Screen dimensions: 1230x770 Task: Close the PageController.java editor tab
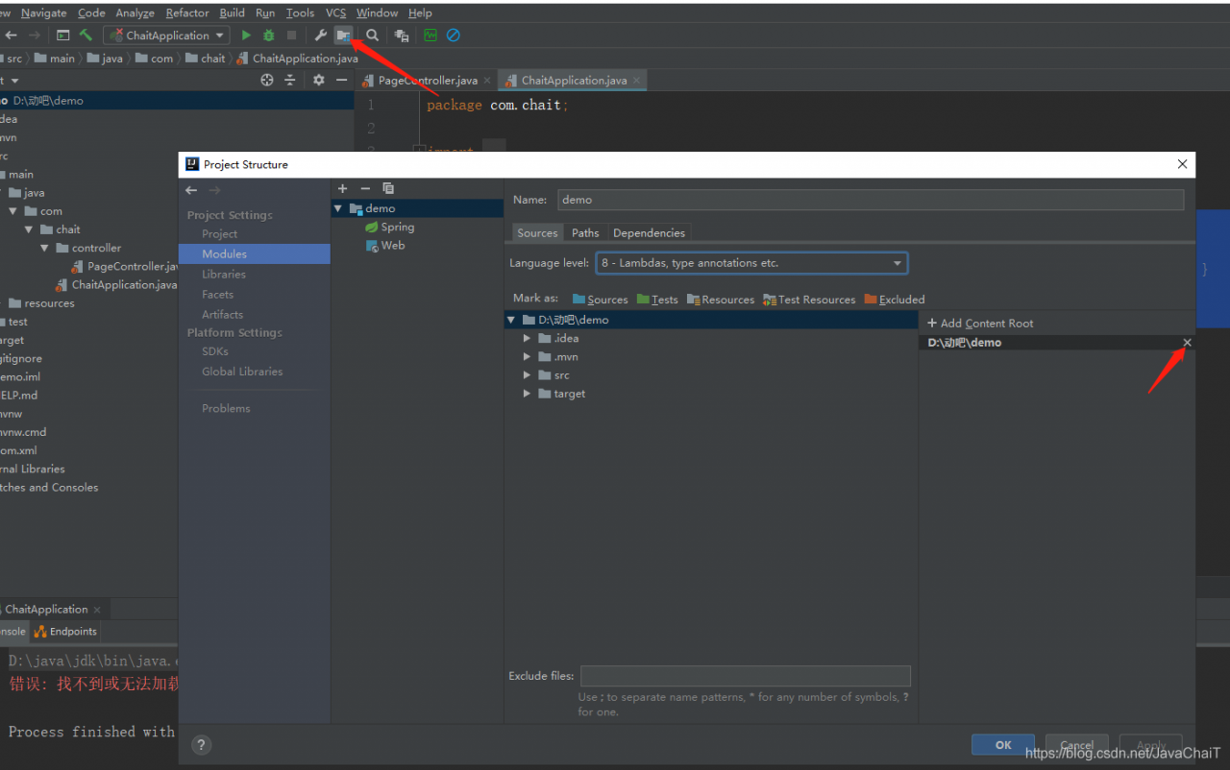(487, 81)
